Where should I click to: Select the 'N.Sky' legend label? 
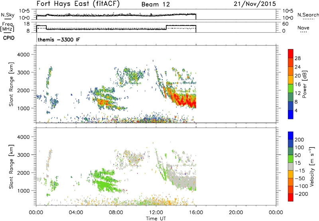pyautogui.click(x=8, y=15)
